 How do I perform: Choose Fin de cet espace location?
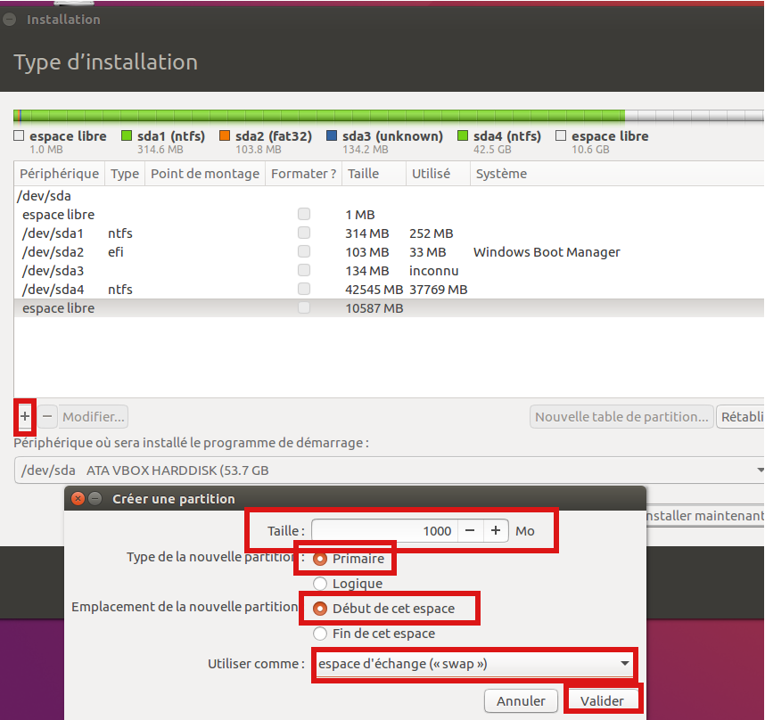coord(320,634)
